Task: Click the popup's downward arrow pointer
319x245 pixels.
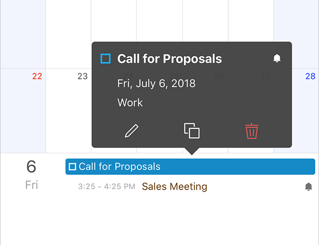Action: (x=192, y=151)
